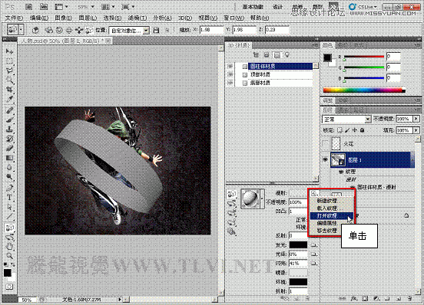Choose 新建纹理 from the texture menu
This screenshot has height=305, width=424.
[331, 201]
